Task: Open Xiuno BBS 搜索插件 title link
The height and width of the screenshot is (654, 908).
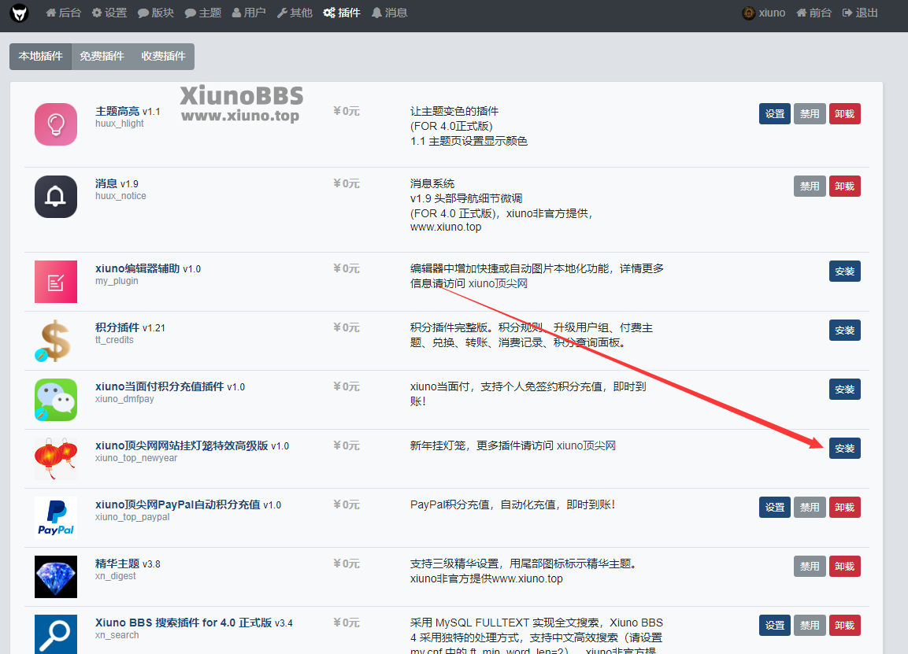Action: [183, 623]
